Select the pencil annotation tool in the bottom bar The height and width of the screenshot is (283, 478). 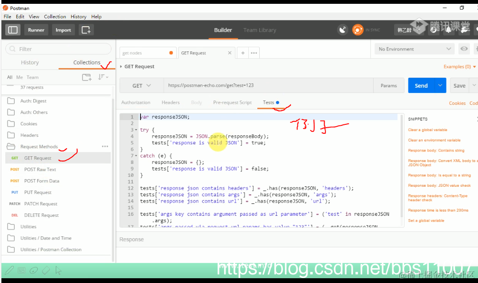click(9, 270)
